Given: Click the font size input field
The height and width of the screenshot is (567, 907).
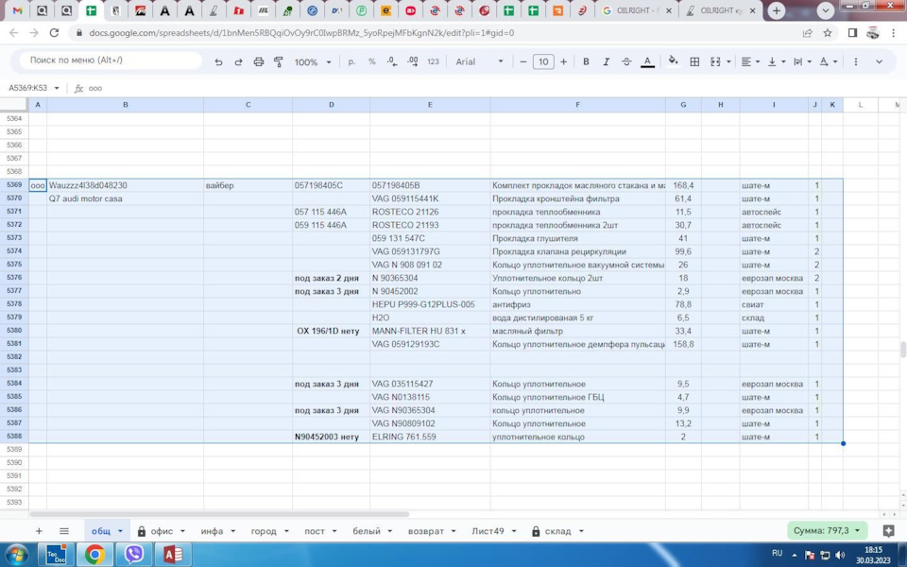Looking at the screenshot, I should pos(543,61).
